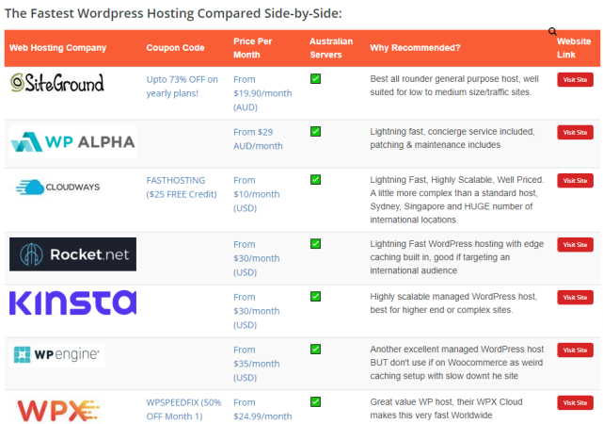Click 'Price Per Month' column header
The height and width of the screenshot is (424, 603).
pos(253,48)
